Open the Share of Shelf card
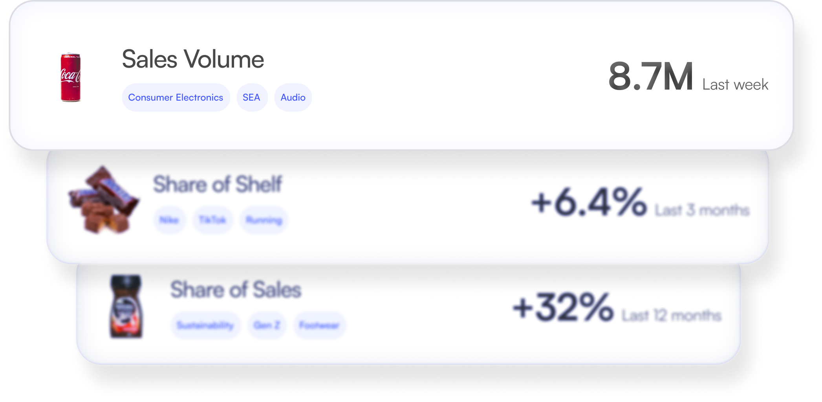This screenshot has height=402, width=822. point(218,184)
